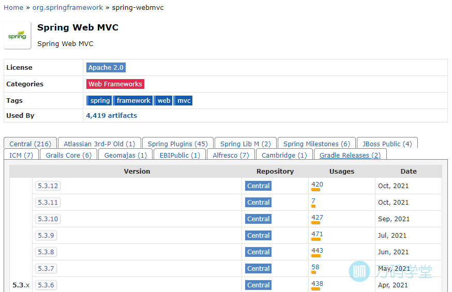Switch to the Grails Core (6) tab
The height and width of the screenshot is (292, 452).
(x=68, y=156)
